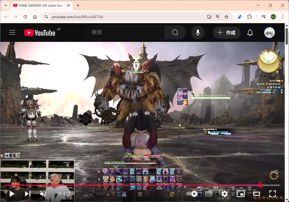Open the media controls music icon
Screen dimensions: 289x202
tap(264, 17)
